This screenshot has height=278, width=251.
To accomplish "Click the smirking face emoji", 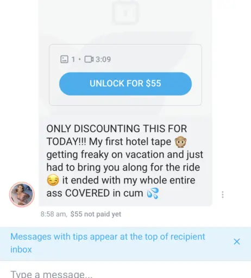I will (53, 180).
